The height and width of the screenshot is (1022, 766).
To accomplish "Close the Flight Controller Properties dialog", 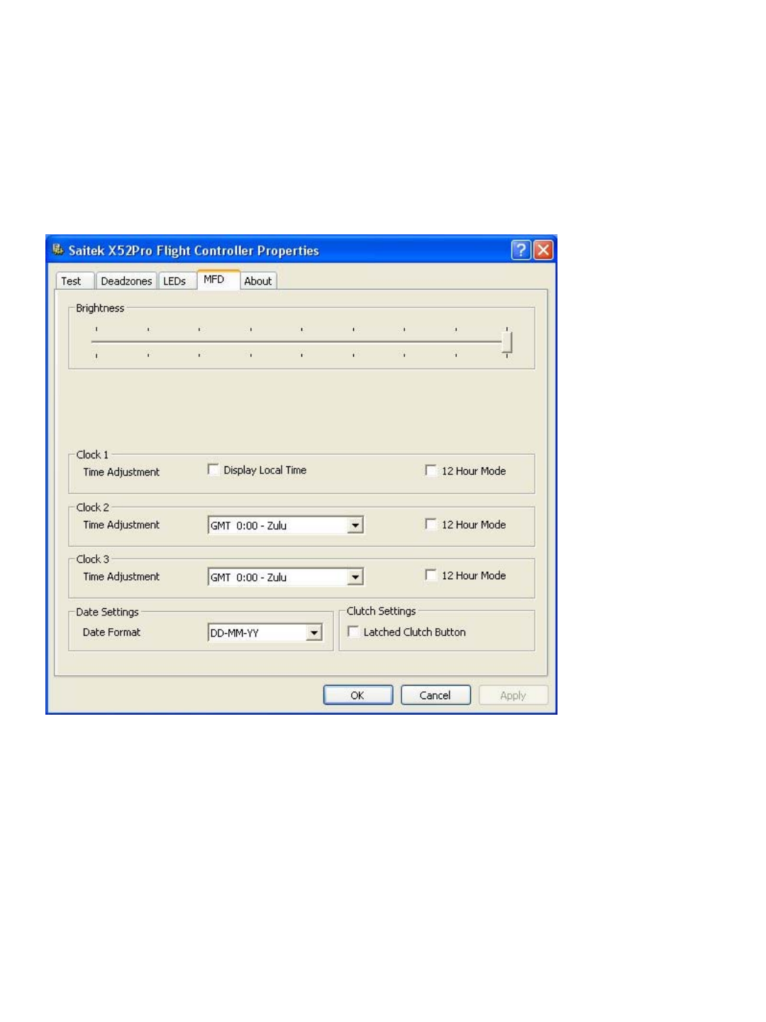I will pos(543,250).
